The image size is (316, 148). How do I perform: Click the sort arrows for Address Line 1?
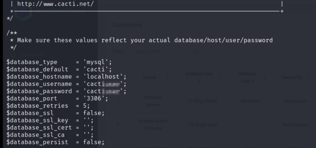(x=219, y=77)
